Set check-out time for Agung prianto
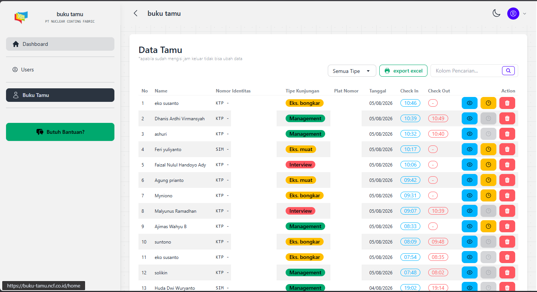This screenshot has height=292, width=537. 488,180
